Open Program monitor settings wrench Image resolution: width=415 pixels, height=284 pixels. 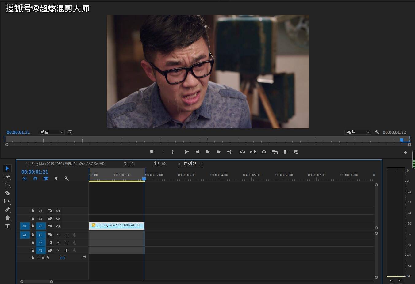pyautogui.click(x=377, y=132)
